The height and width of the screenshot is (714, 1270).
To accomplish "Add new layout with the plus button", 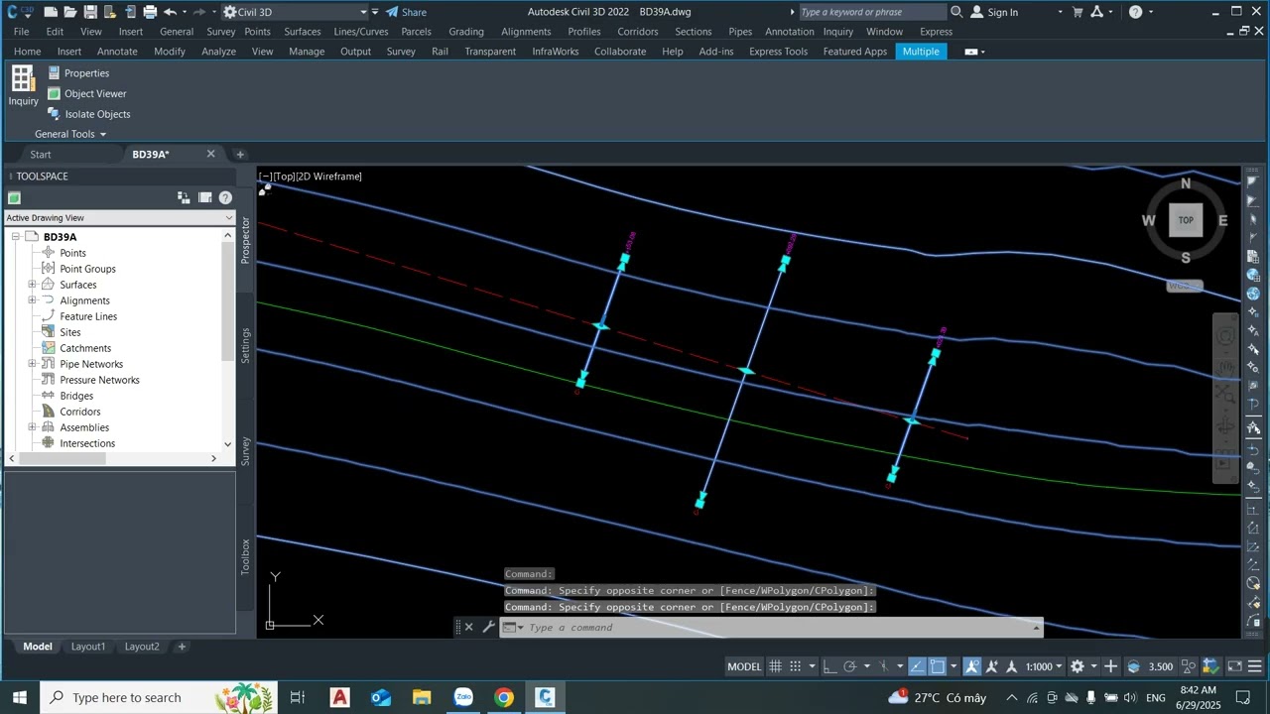I will click(x=182, y=647).
